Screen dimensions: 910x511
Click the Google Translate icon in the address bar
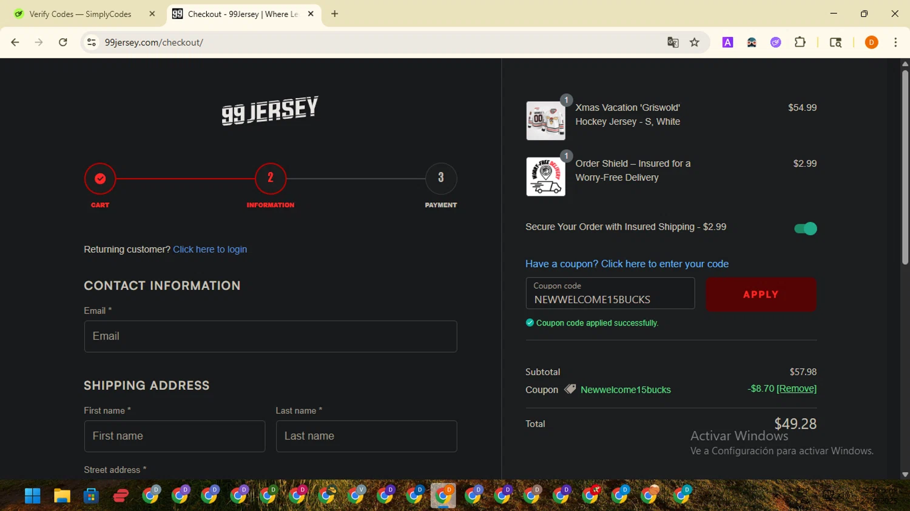(673, 42)
